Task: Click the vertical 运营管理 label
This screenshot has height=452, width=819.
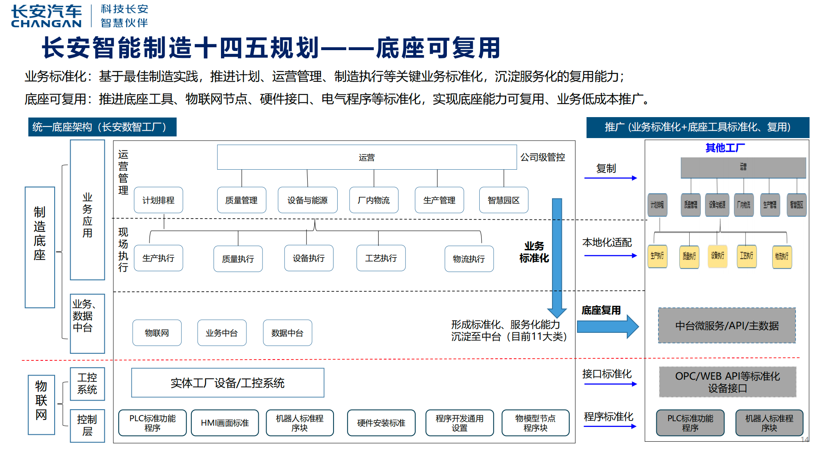Action: [x=123, y=172]
